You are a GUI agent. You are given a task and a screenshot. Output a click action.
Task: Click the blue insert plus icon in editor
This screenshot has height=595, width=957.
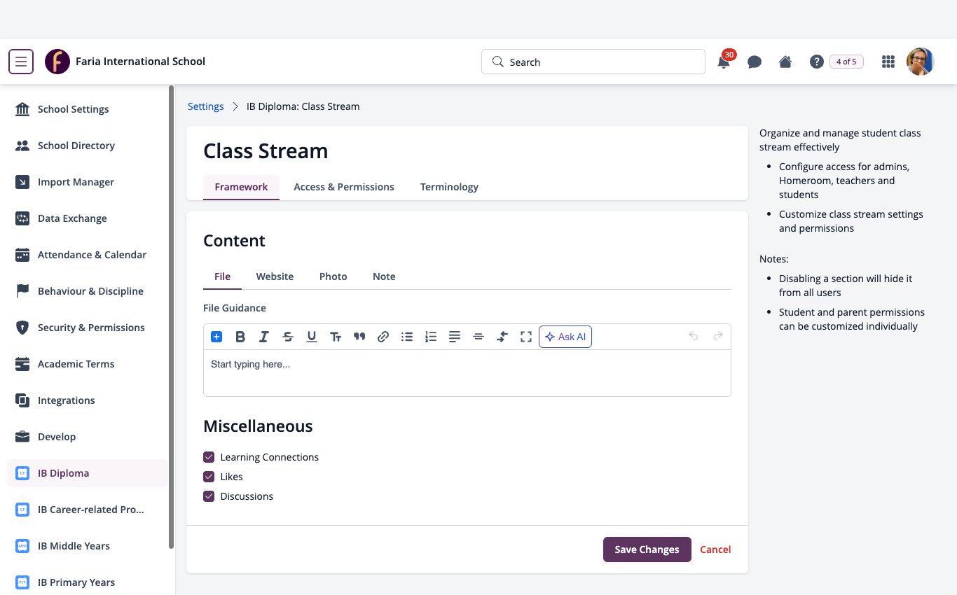point(216,337)
